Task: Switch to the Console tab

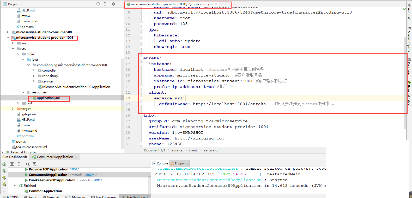Action: [x=160, y=163]
